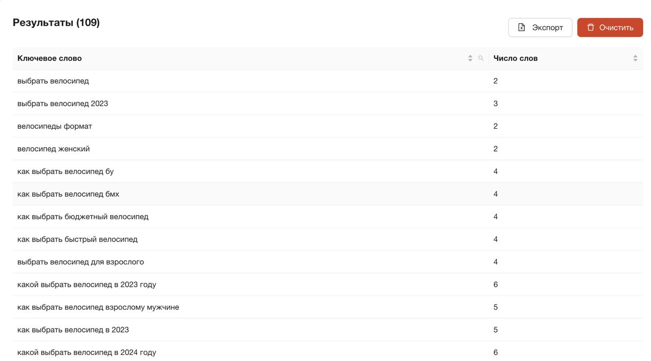
Task: Select 'какой выбрать велосипед в 2024 году'
Action: tap(86, 352)
